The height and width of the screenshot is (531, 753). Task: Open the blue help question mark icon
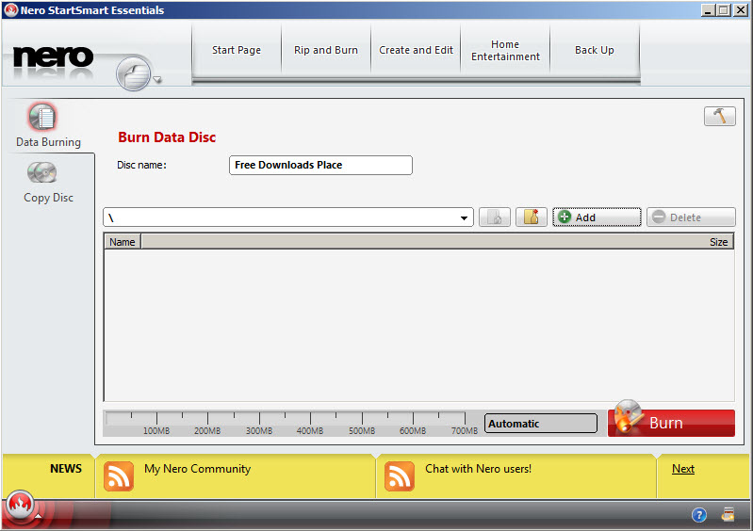(x=698, y=515)
